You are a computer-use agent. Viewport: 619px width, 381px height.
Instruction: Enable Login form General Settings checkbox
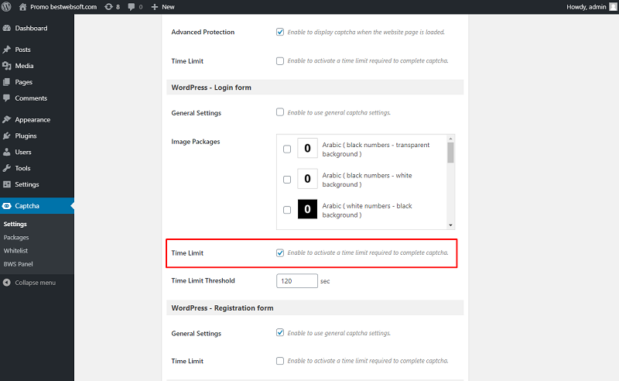point(280,112)
